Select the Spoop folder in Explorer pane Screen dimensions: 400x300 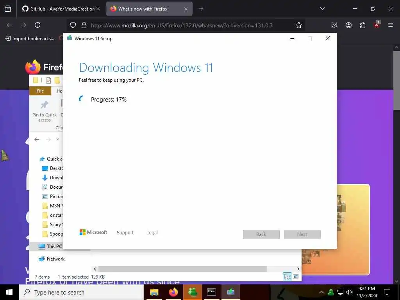[x=52, y=234]
